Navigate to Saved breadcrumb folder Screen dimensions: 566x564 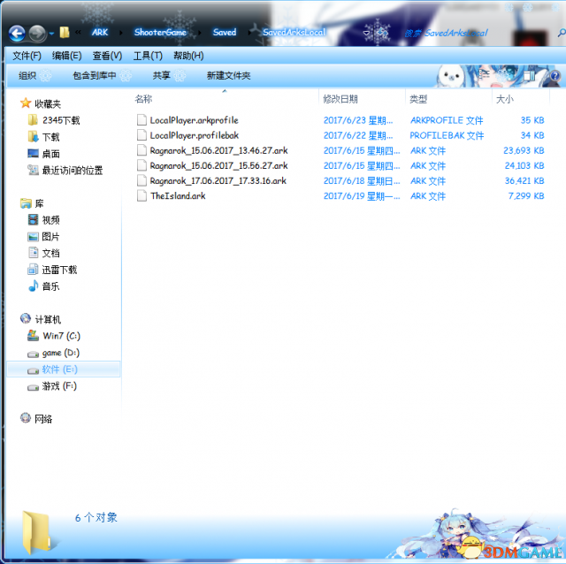pos(225,33)
